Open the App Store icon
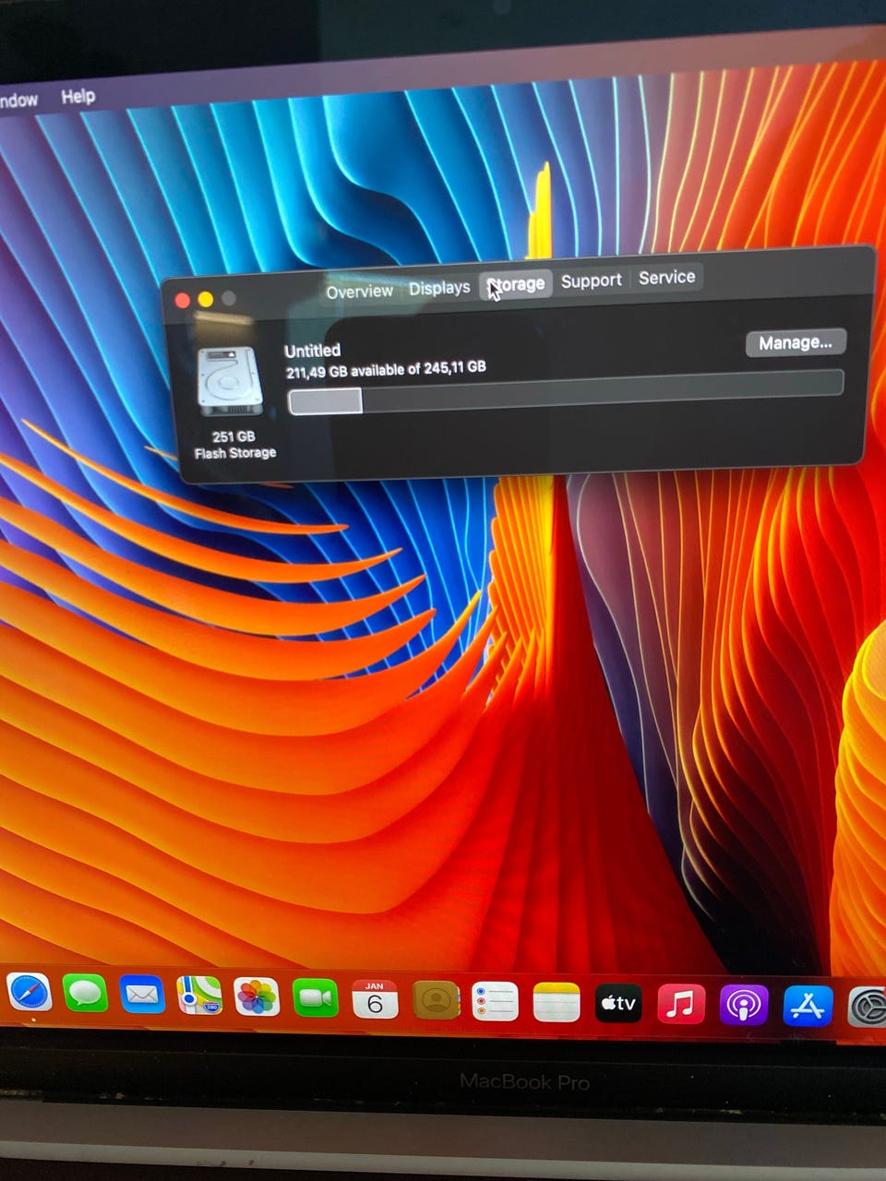886x1181 pixels. coord(808,1007)
